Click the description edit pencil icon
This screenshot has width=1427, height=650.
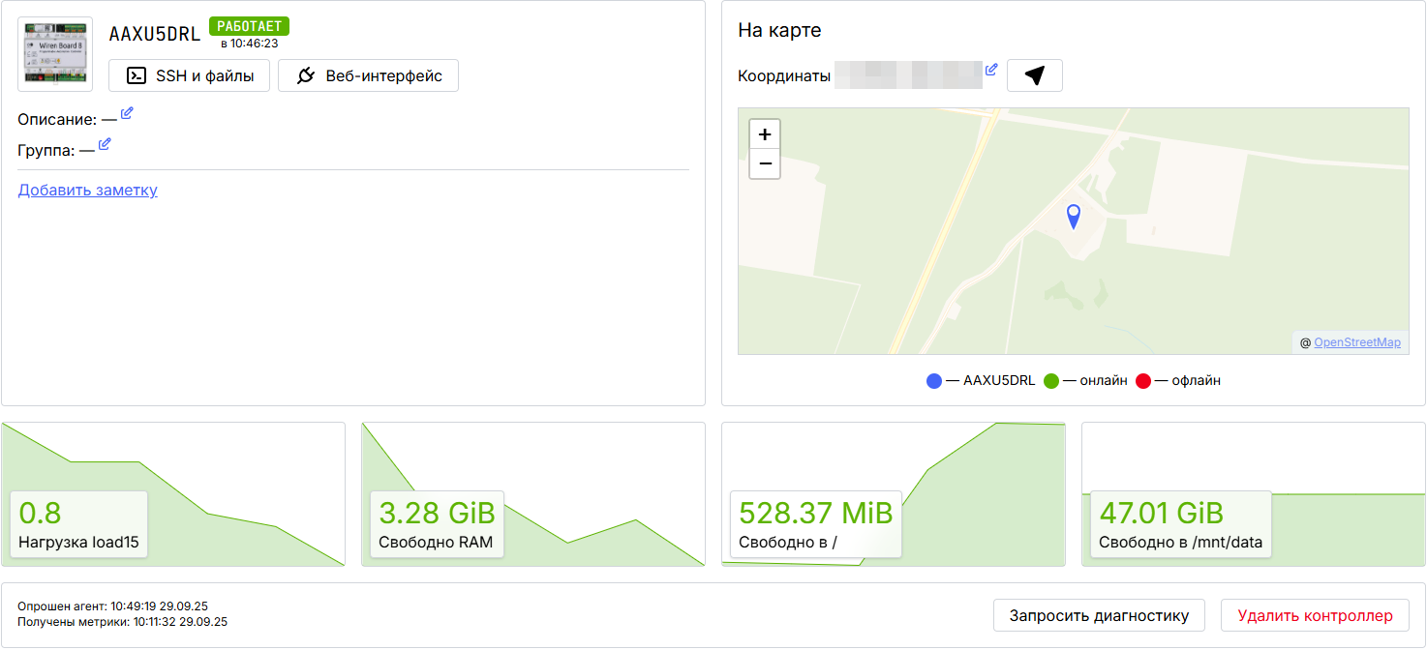coord(127,113)
